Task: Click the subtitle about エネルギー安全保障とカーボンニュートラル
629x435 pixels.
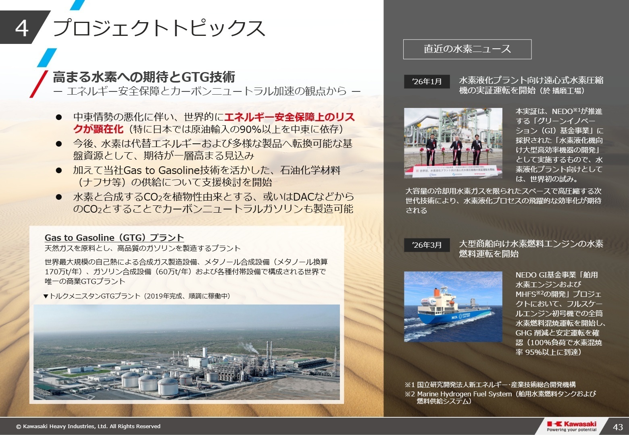Action: coord(207,91)
